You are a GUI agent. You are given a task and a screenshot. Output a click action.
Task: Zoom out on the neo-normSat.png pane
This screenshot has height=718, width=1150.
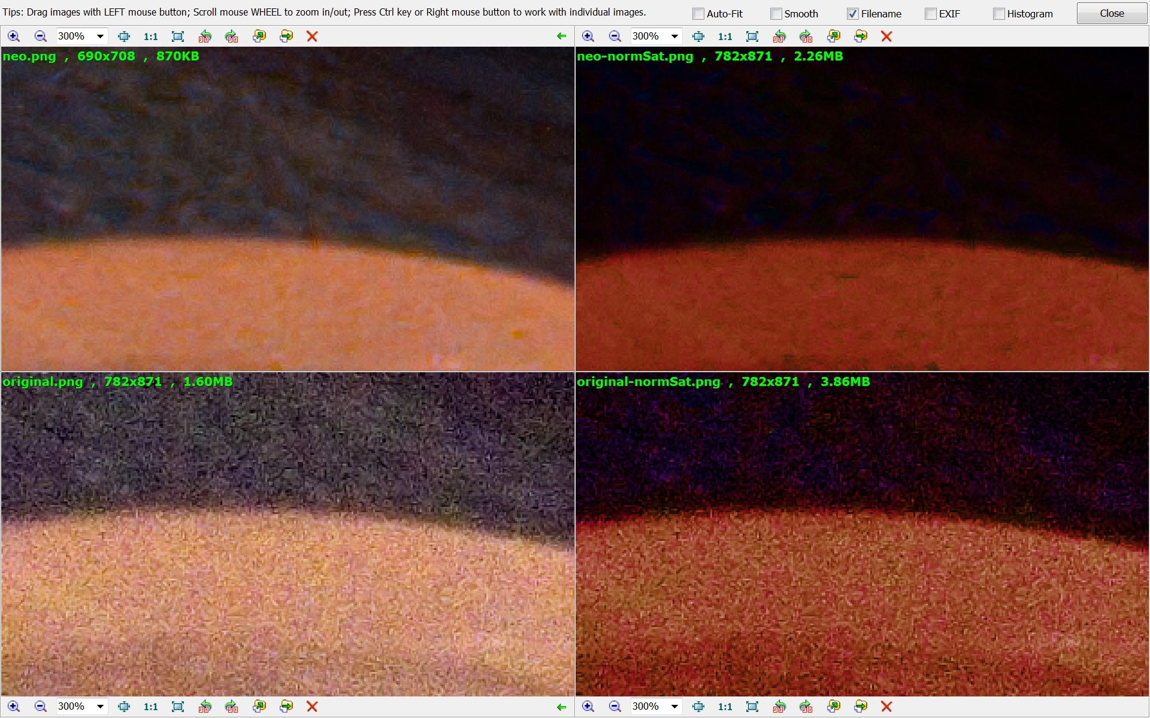[x=615, y=36]
